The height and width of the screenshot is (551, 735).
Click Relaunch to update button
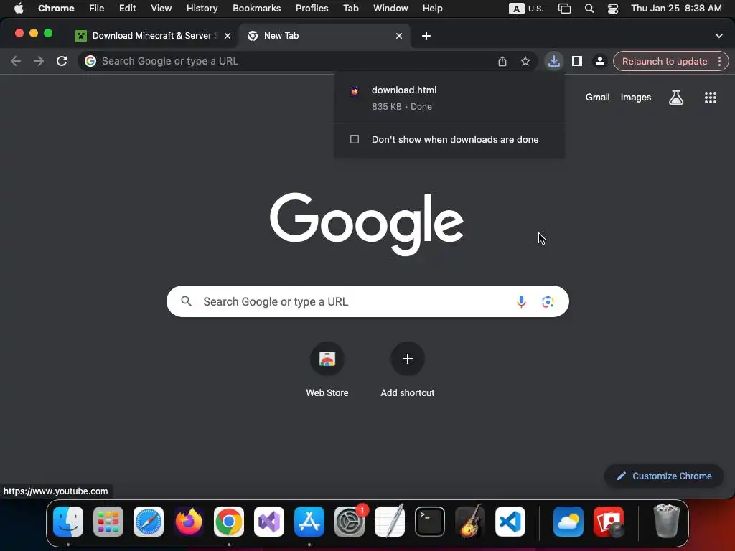[x=665, y=62]
